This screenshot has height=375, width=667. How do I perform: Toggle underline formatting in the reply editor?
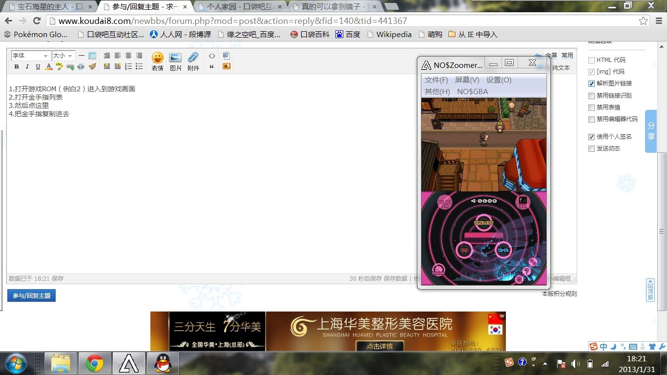click(38, 67)
